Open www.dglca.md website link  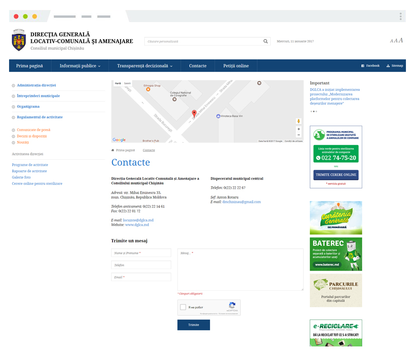137,225
